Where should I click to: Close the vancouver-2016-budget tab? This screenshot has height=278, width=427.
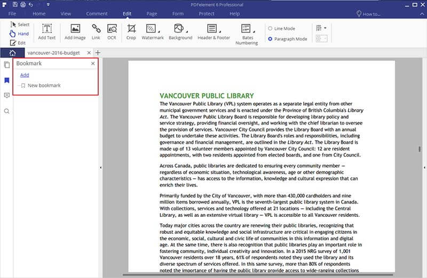click(x=89, y=53)
